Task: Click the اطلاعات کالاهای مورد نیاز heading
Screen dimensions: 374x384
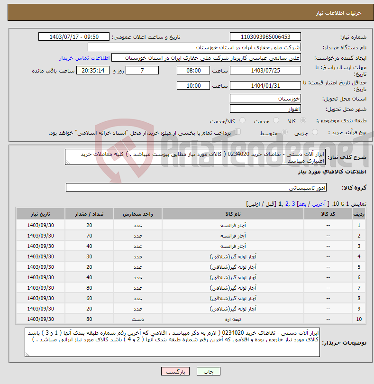Action: [x=332, y=172]
